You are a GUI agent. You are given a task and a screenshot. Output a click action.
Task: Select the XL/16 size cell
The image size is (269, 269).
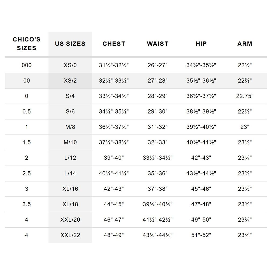[x=70, y=189]
